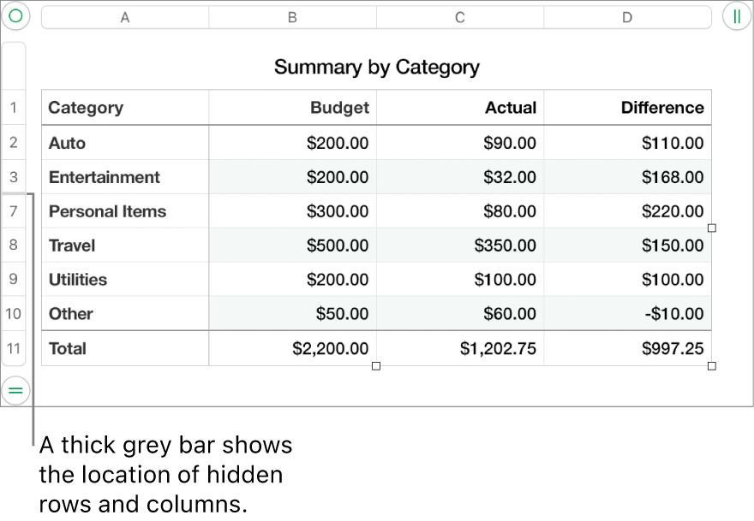This screenshot has height=521, width=754.
Task: Select Travel actual $350.00 cell
Action: (x=460, y=245)
